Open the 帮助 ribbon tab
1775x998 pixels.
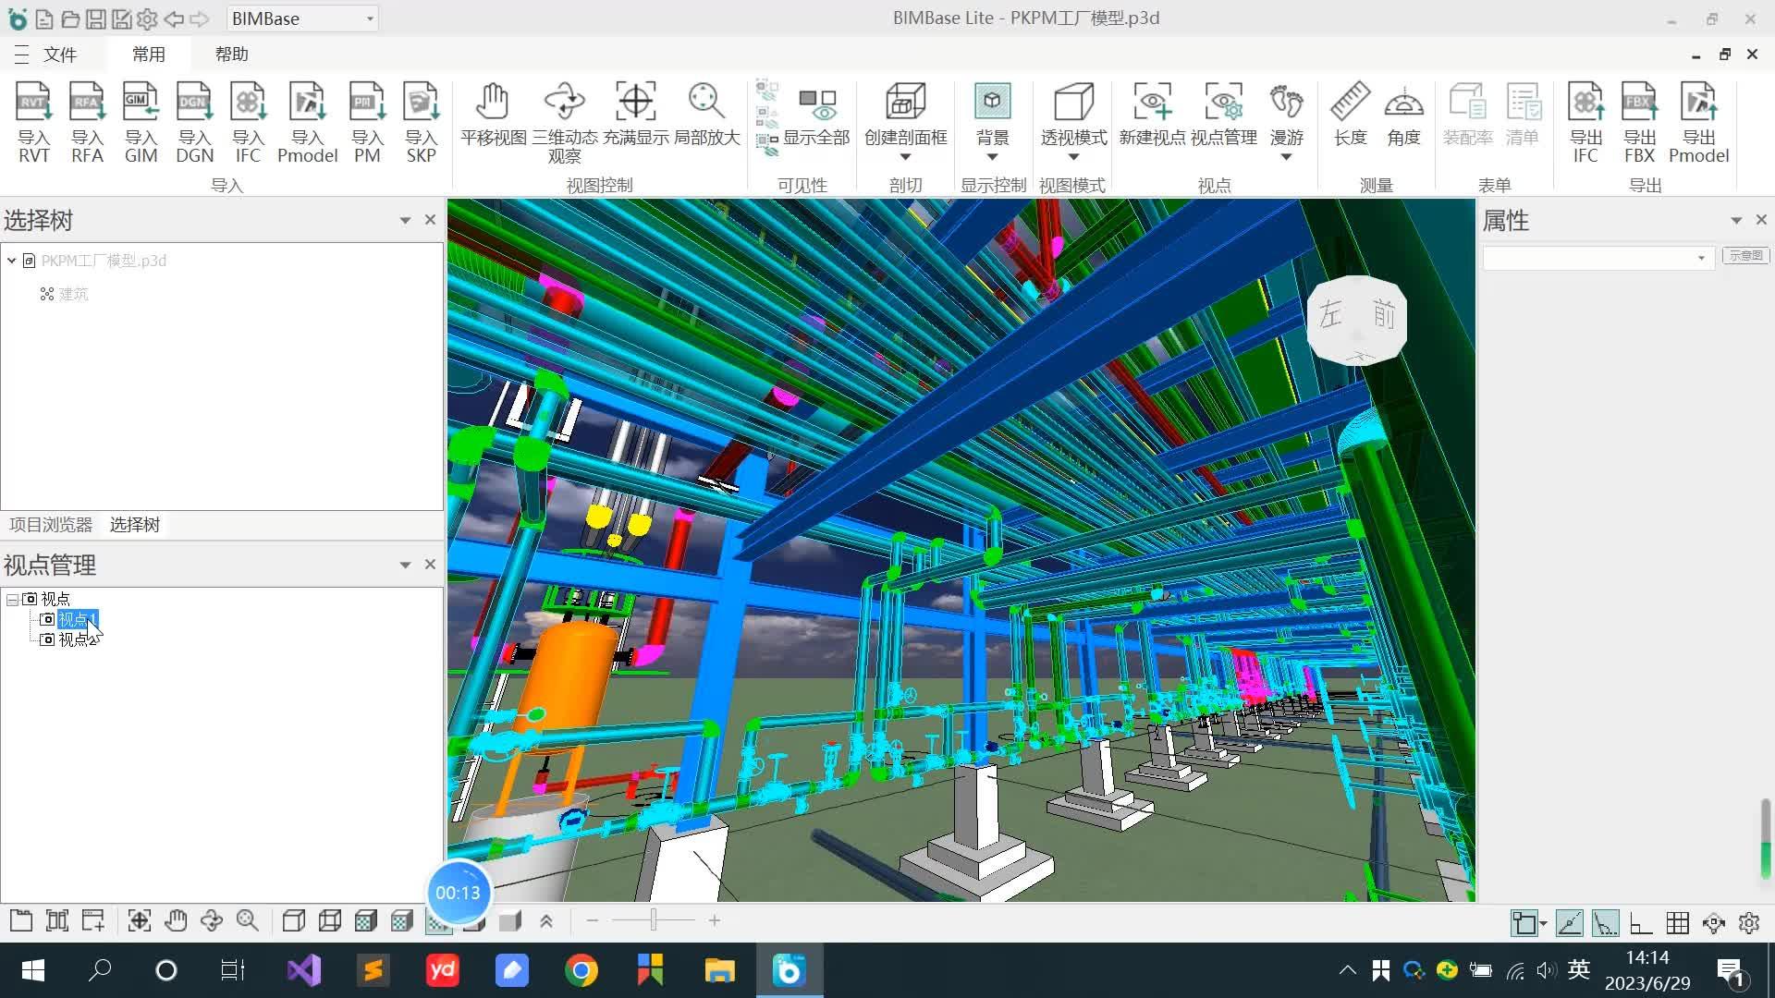tap(231, 55)
